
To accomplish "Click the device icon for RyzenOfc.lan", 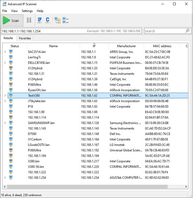I will click(x=11, y=90).
